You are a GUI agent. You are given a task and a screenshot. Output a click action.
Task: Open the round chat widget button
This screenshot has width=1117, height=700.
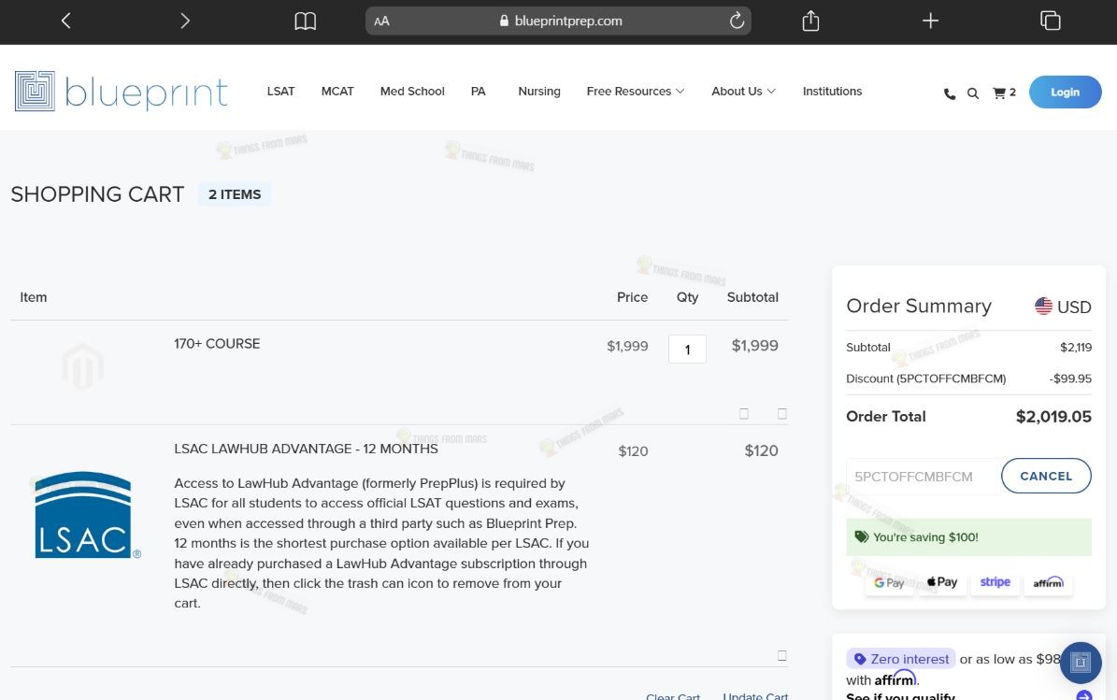pos(1081,663)
